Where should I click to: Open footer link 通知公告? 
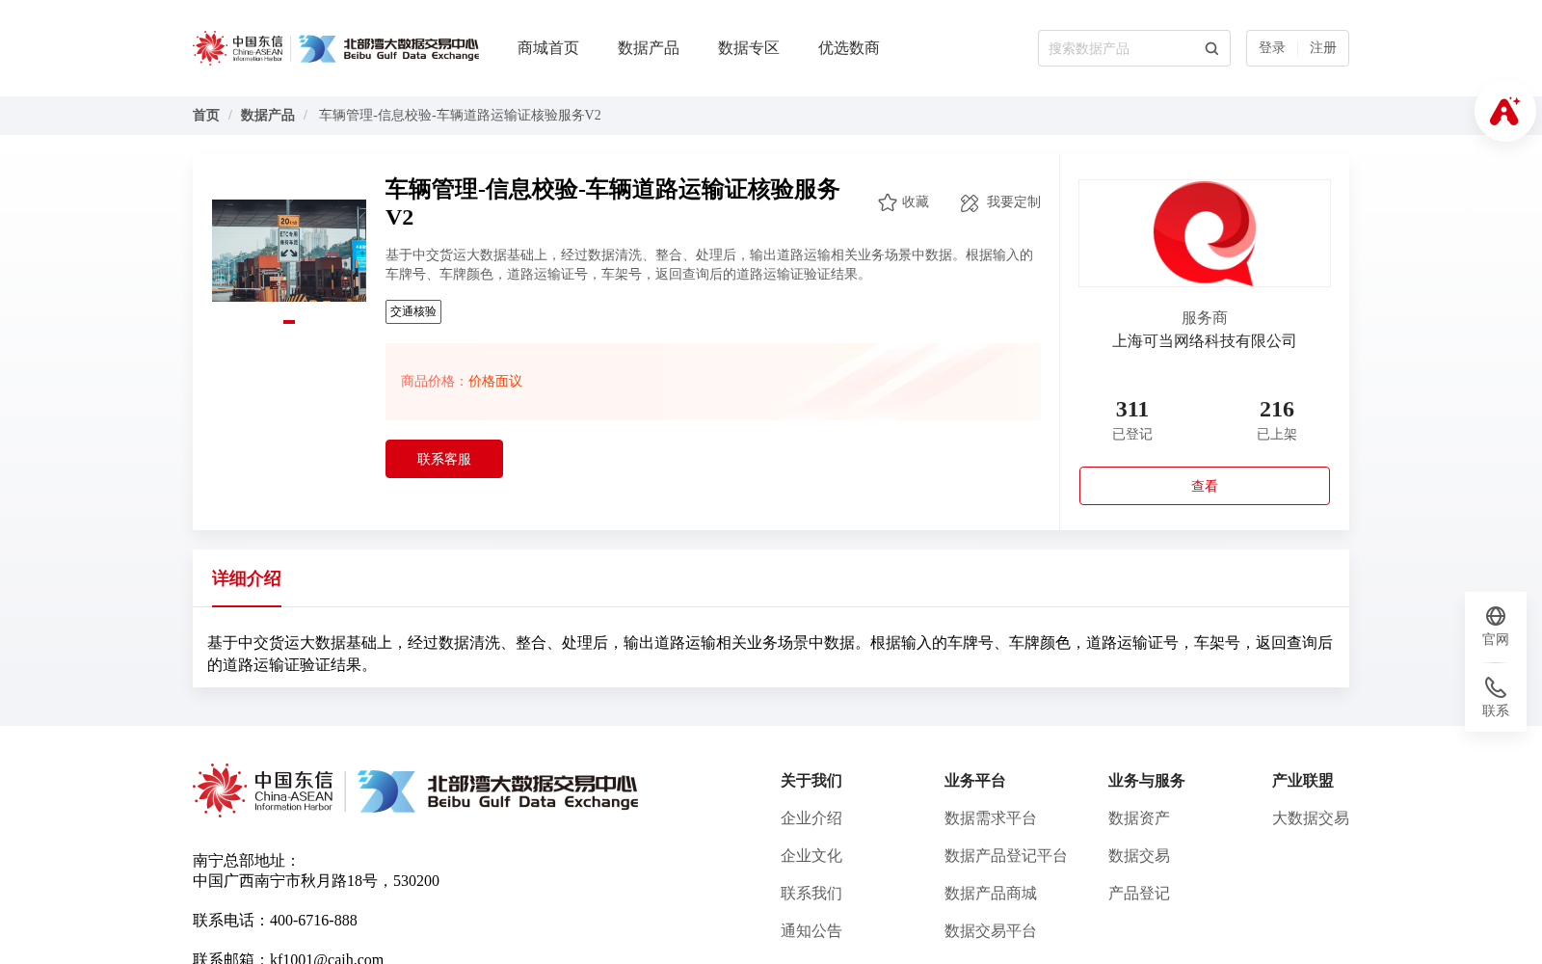pyautogui.click(x=811, y=931)
